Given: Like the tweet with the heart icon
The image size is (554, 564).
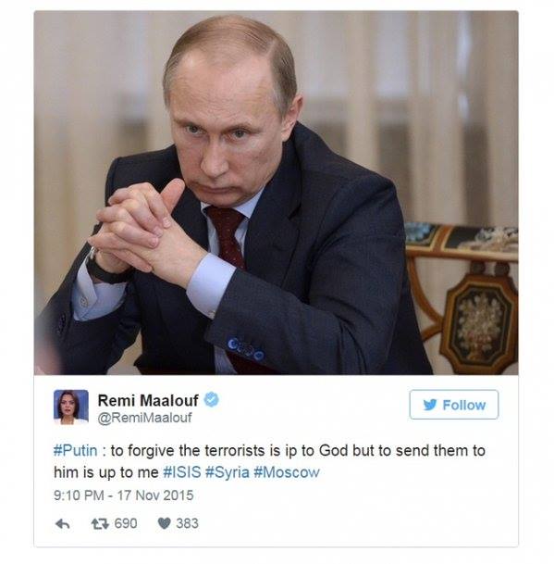Looking at the screenshot, I should coord(165,523).
